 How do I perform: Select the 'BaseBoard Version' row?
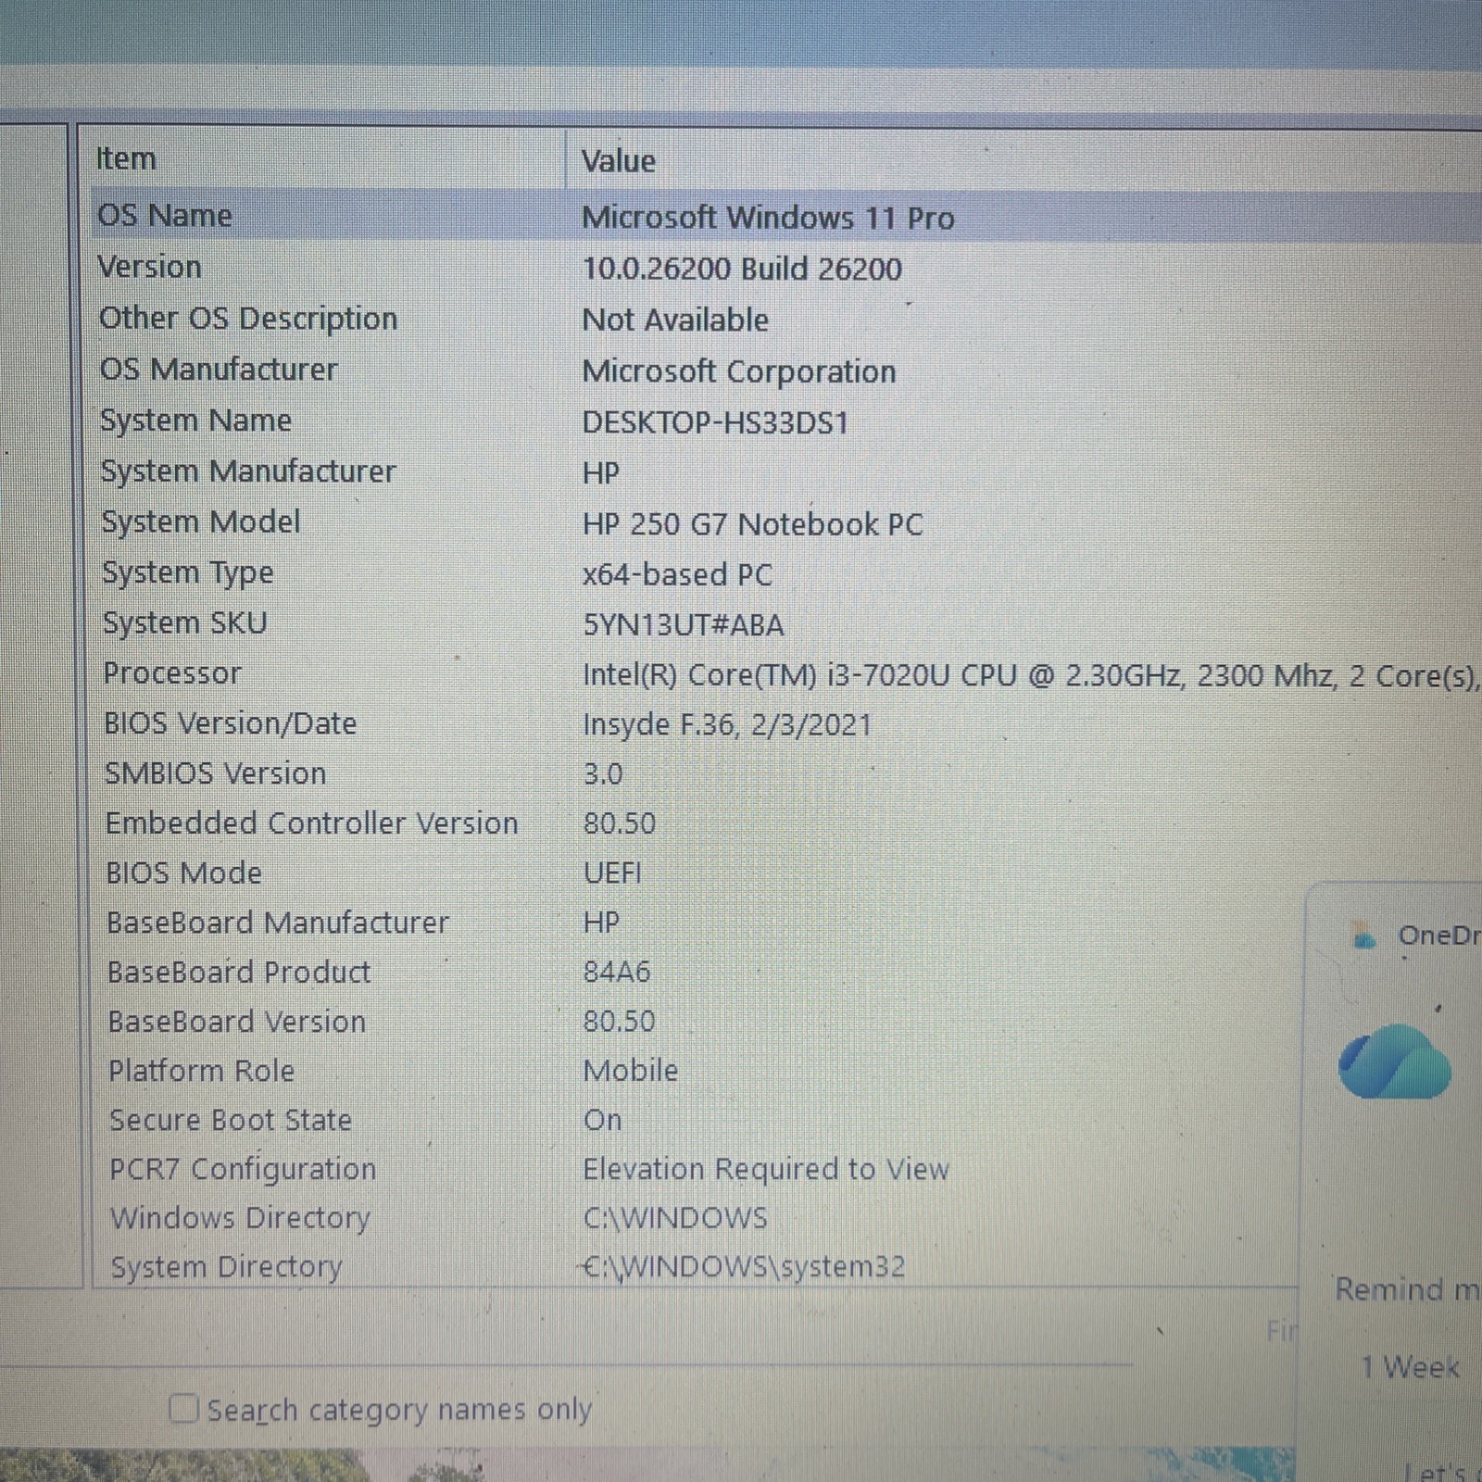click(237, 1022)
